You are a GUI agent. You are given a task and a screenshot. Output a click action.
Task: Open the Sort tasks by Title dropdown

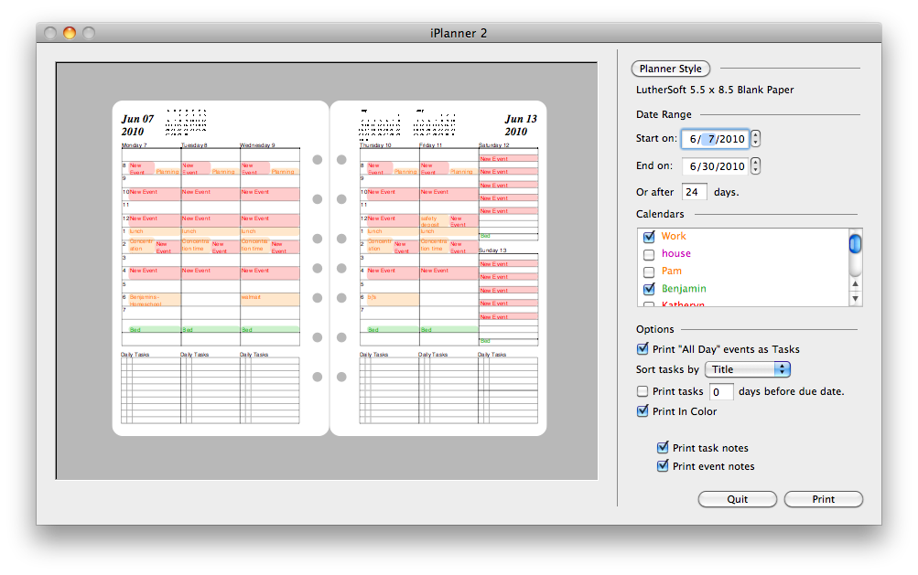point(748,369)
